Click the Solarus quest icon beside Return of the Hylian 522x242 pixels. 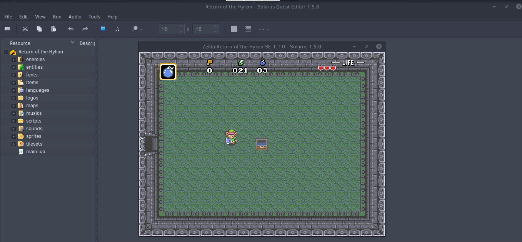tap(13, 52)
